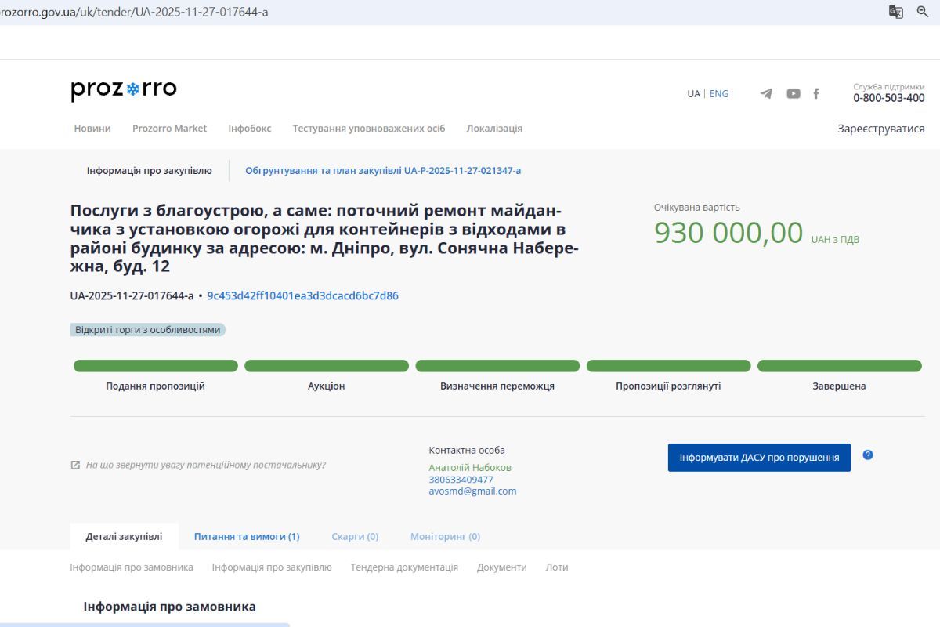Switch to the Скарги (0) tab
Image resolution: width=940 pixels, height=627 pixels.
pos(355,536)
